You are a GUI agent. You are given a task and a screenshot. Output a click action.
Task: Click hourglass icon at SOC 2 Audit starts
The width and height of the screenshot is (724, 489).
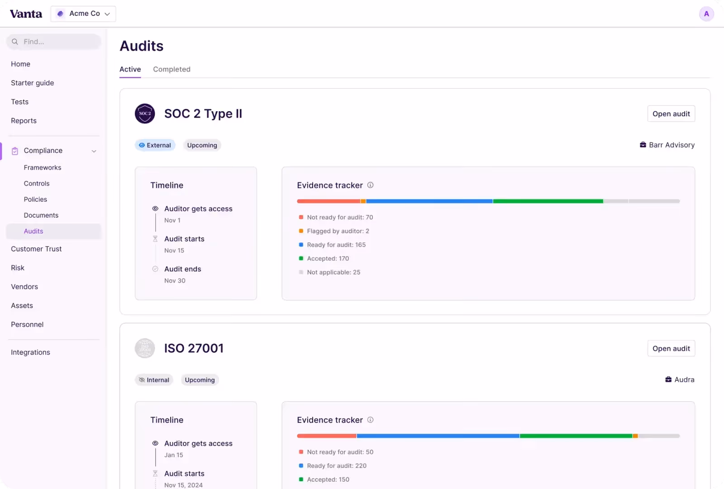155,239
